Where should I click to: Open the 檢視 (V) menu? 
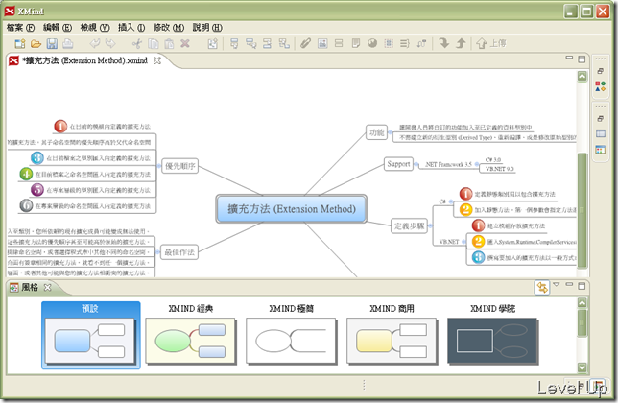pyautogui.click(x=95, y=27)
